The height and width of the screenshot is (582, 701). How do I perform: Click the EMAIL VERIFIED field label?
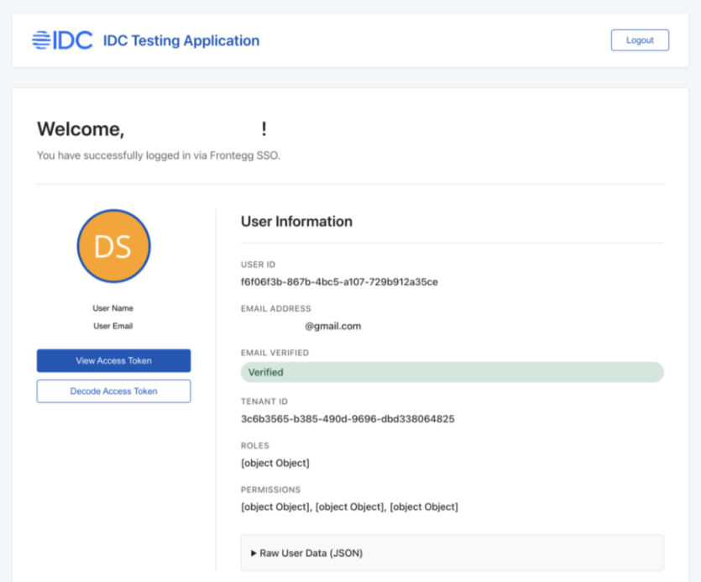pos(275,353)
